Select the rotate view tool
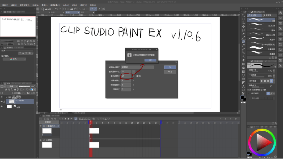283x159 pixels. 243,19
